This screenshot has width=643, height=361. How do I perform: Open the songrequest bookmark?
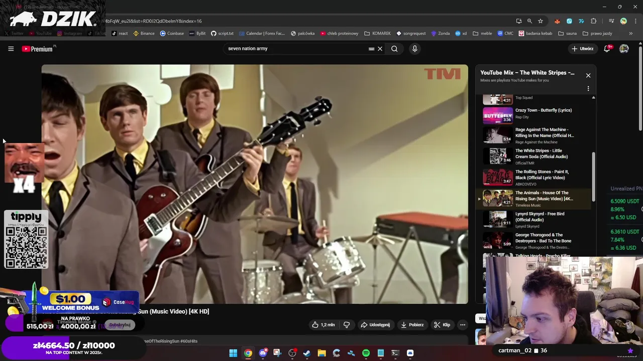pos(411,34)
